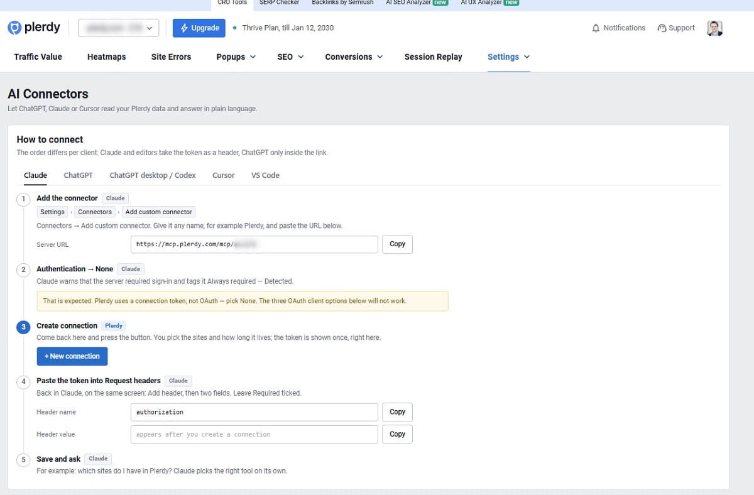Image resolution: width=754 pixels, height=495 pixels.
Task: Copy the Header value
Action: pos(398,434)
